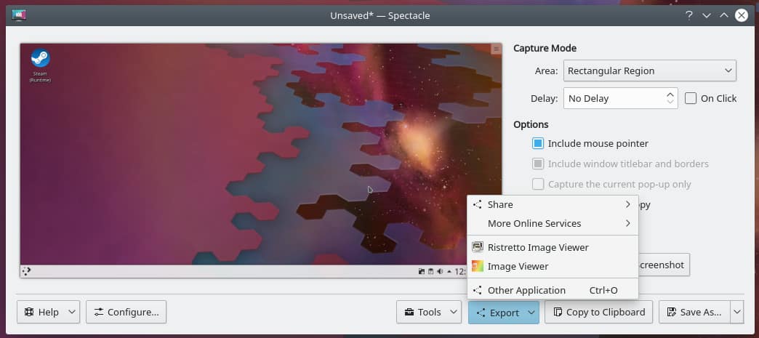Click the Delay spinbox up arrow
Viewport: 759px width, 338px height.
click(670, 94)
